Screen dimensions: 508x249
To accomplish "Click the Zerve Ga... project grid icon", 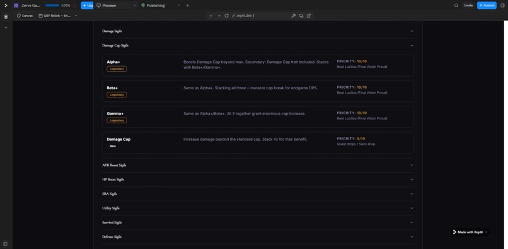I will 16,6.
